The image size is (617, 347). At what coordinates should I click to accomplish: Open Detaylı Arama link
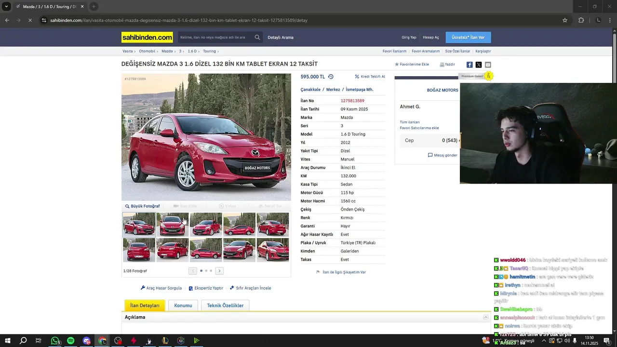tap(281, 37)
